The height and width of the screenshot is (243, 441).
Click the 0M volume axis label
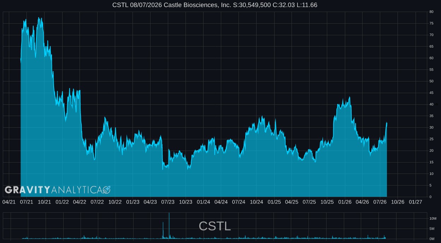pyautogui.click(x=431, y=239)
